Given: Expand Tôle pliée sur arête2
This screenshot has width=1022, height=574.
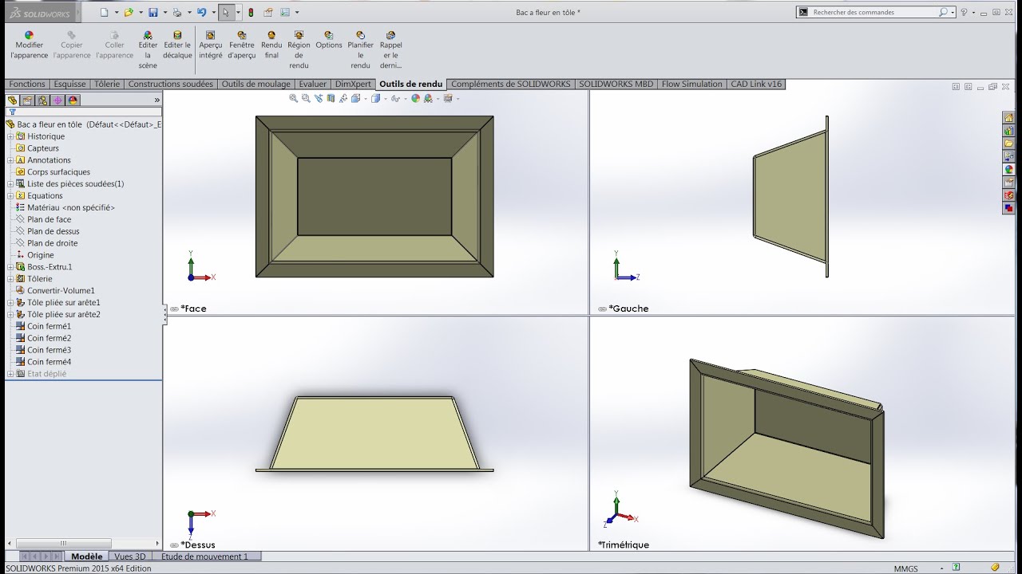Looking at the screenshot, I should [x=10, y=314].
